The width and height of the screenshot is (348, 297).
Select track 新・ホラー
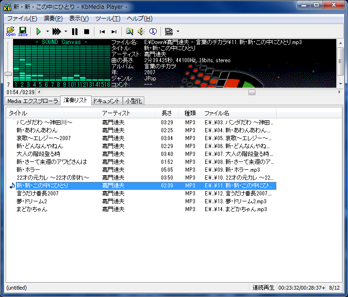point(28,170)
